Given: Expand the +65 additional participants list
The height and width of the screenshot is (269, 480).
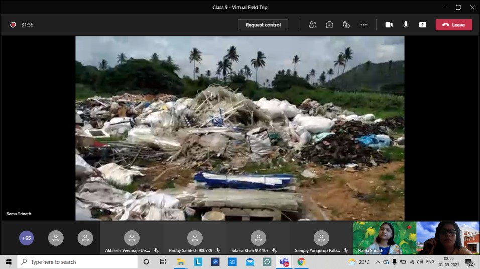Looking at the screenshot, I should point(27,238).
